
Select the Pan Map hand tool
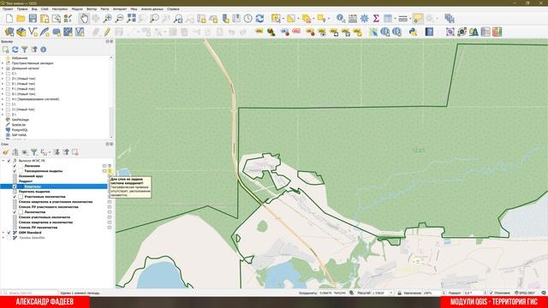point(84,19)
